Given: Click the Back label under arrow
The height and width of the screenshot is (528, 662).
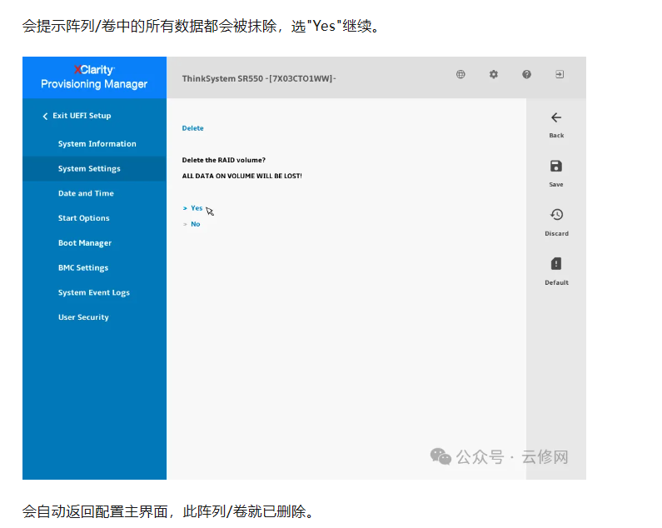Looking at the screenshot, I should [556, 135].
